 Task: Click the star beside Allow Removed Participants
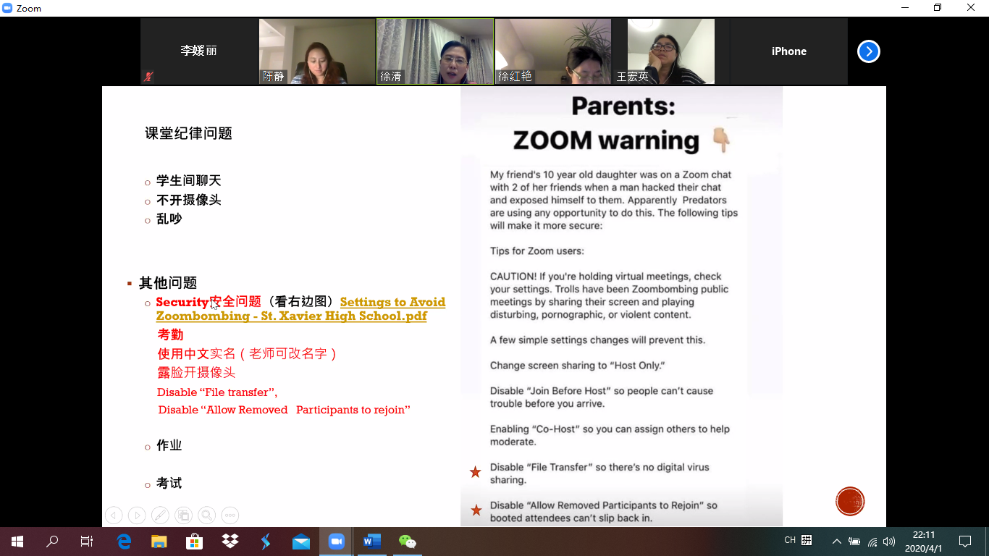tap(476, 510)
